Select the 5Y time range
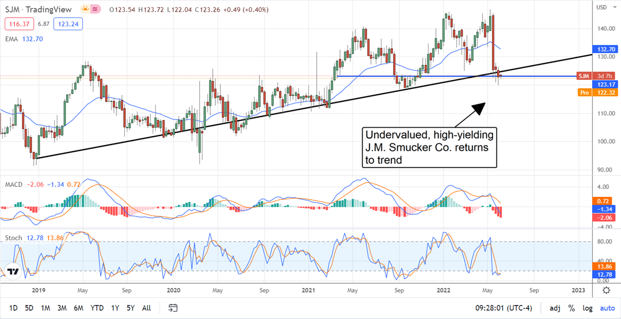Image resolution: width=621 pixels, height=319 pixels. click(130, 308)
